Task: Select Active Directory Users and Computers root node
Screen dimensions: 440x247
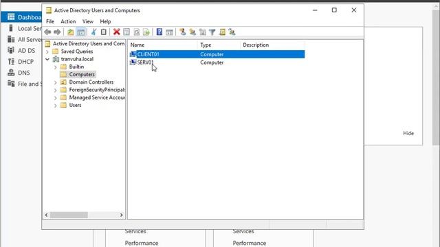Action: (x=89, y=43)
